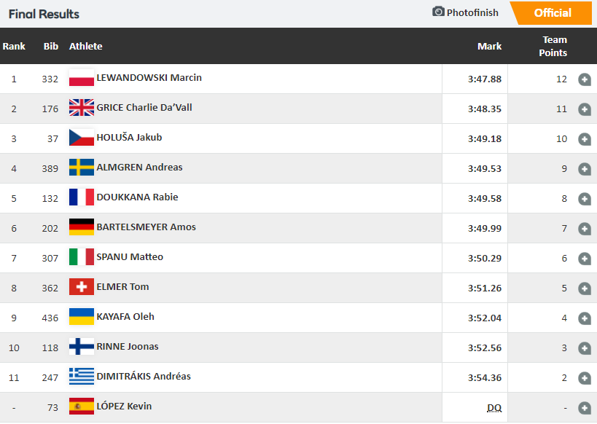
Task: Click plus icon in ELMER Tom row
Action: [x=585, y=288]
